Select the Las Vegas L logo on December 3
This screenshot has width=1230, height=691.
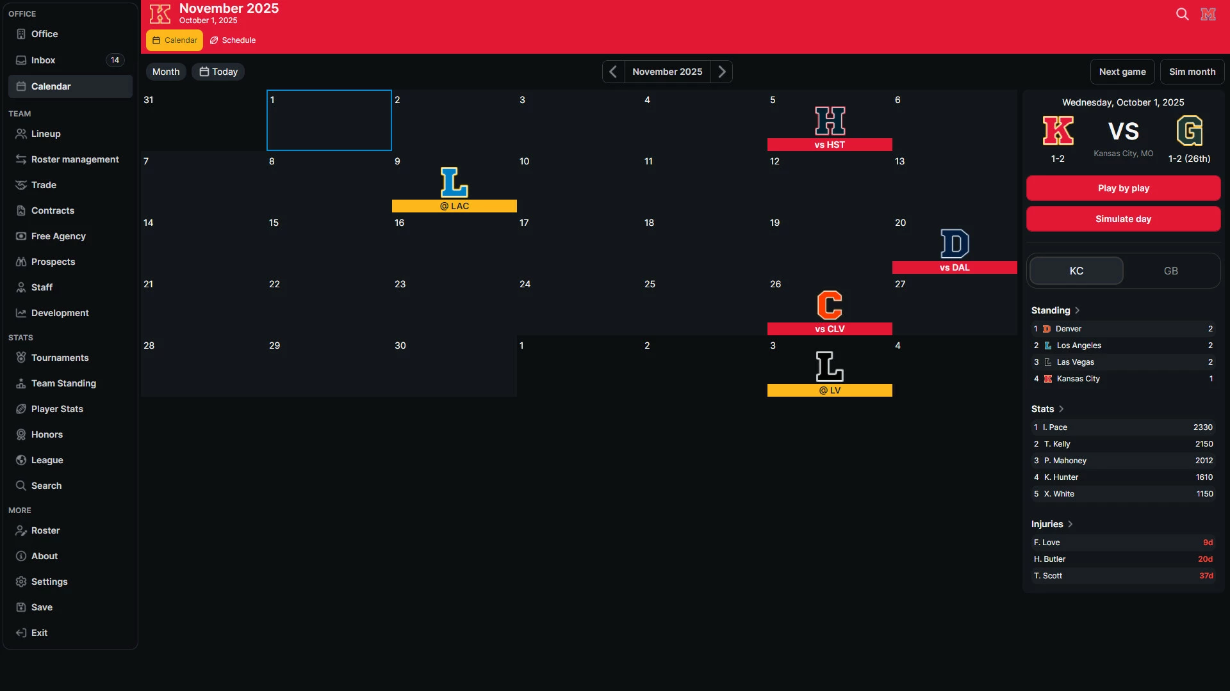click(x=830, y=367)
